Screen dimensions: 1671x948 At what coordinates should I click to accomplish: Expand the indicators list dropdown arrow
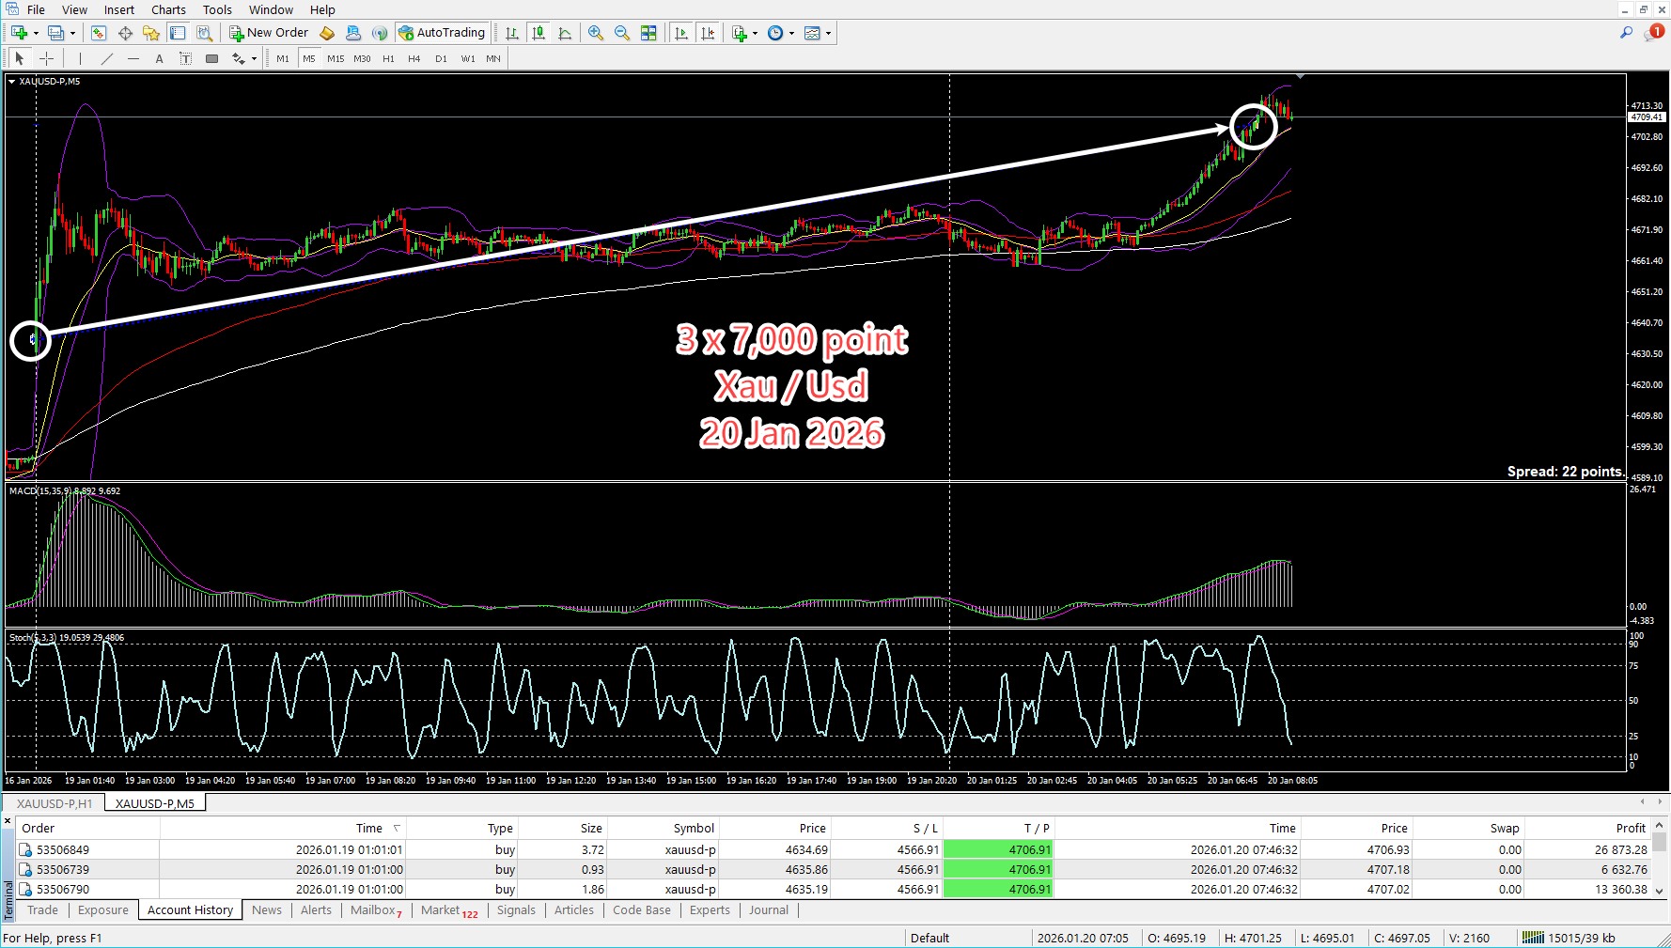pos(755,33)
